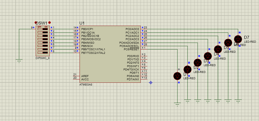Click the PD5/T1 pin label
Image resolution: width=259 pixels, height=121 pixels.
pyautogui.click(x=134, y=73)
